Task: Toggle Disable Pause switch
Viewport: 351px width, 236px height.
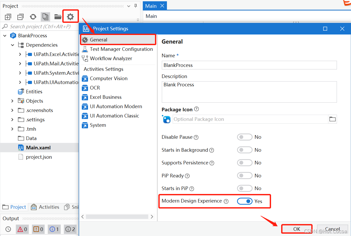Action: coord(245,137)
